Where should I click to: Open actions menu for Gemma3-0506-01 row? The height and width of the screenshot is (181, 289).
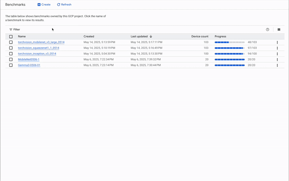point(277,65)
